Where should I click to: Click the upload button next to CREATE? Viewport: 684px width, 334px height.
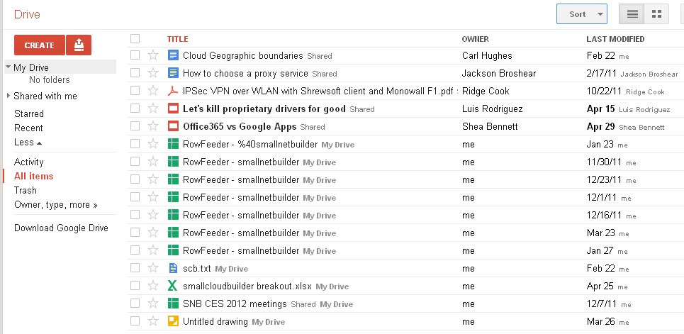coord(79,45)
